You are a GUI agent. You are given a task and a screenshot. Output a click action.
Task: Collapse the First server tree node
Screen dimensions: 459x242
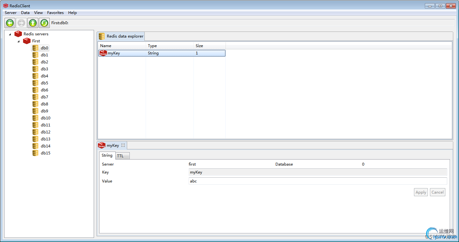tap(18, 41)
